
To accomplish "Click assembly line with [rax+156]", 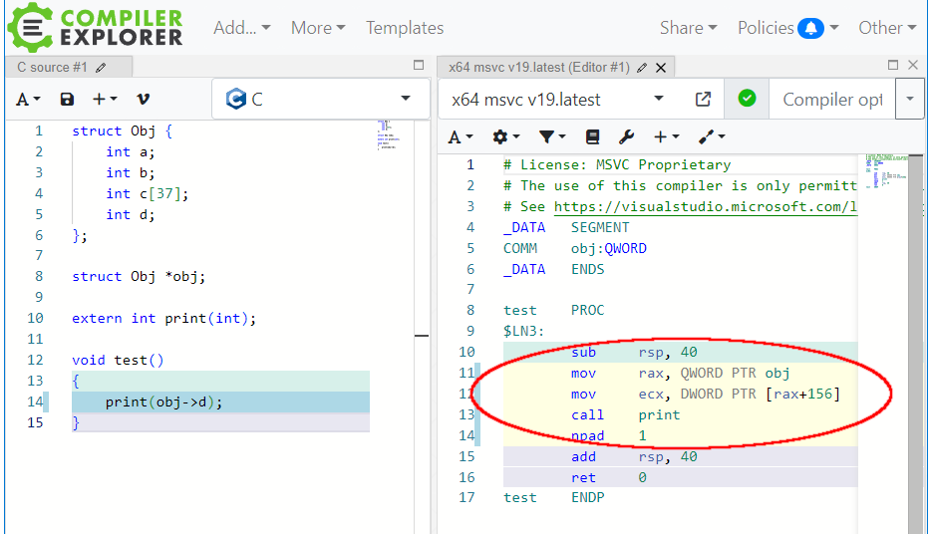I will (x=705, y=394).
